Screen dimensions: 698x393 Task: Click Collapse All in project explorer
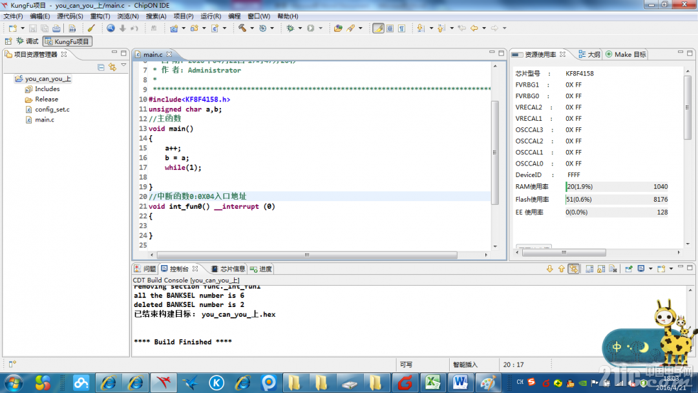(x=101, y=67)
